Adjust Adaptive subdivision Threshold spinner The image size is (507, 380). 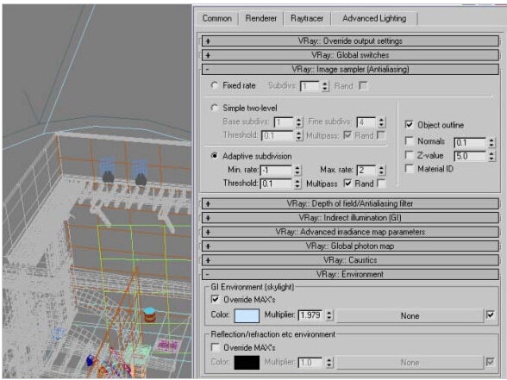(297, 184)
